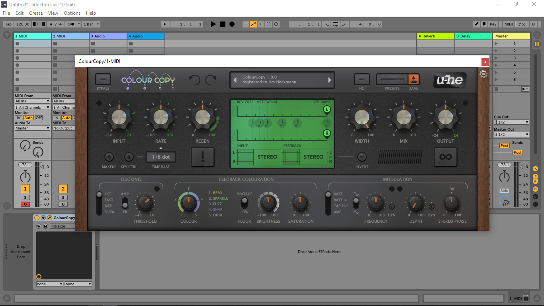Click the Arrangement Record button
Viewport: 544px width, 306px height.
tap(232, 24)
